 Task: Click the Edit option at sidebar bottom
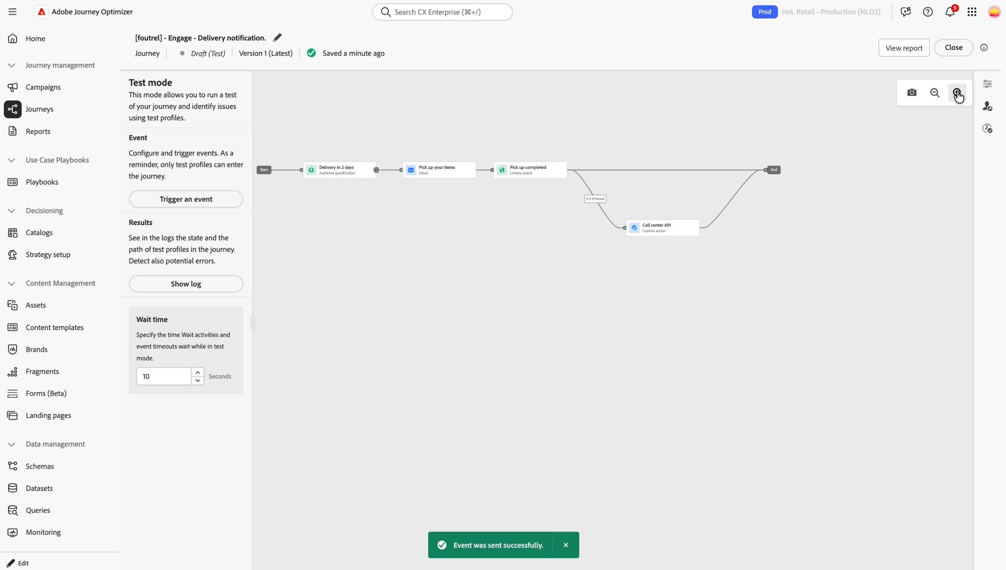(18, 564)
